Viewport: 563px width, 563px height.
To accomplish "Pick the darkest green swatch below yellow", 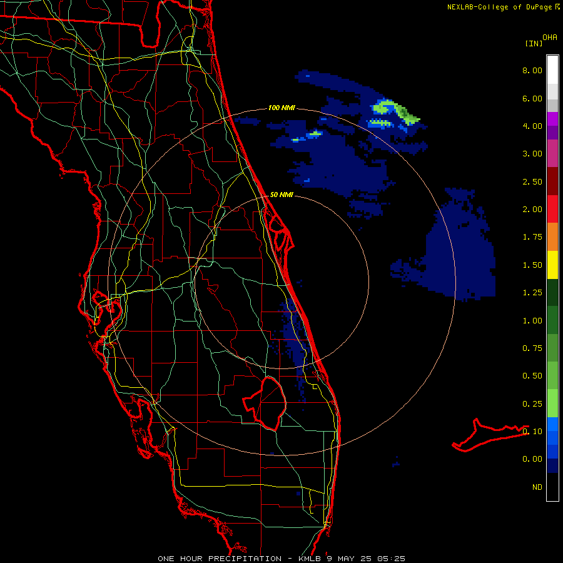I will pyautogui.click(x=552, y=292).
